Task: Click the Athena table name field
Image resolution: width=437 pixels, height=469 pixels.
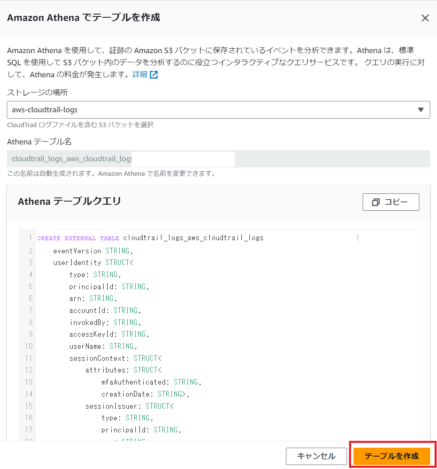Action: coord(218,159)
